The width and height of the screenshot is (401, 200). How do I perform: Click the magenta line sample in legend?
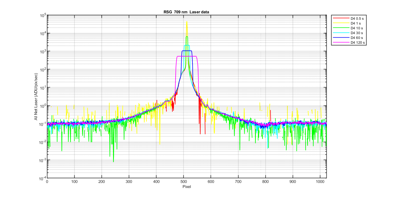(x=341, y=43)
